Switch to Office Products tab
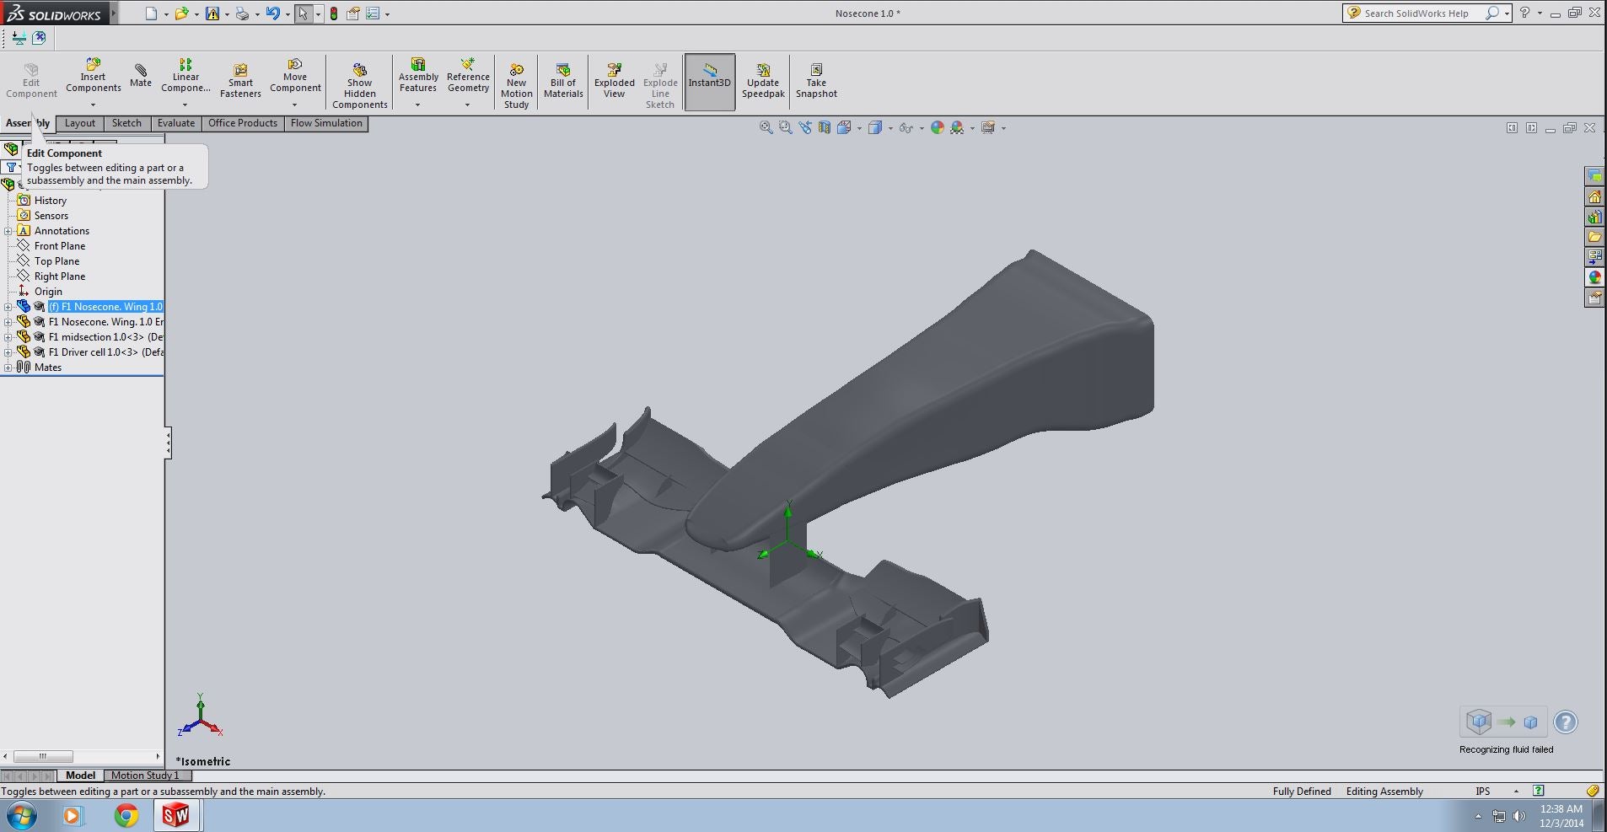 click(x=243, y=123)
